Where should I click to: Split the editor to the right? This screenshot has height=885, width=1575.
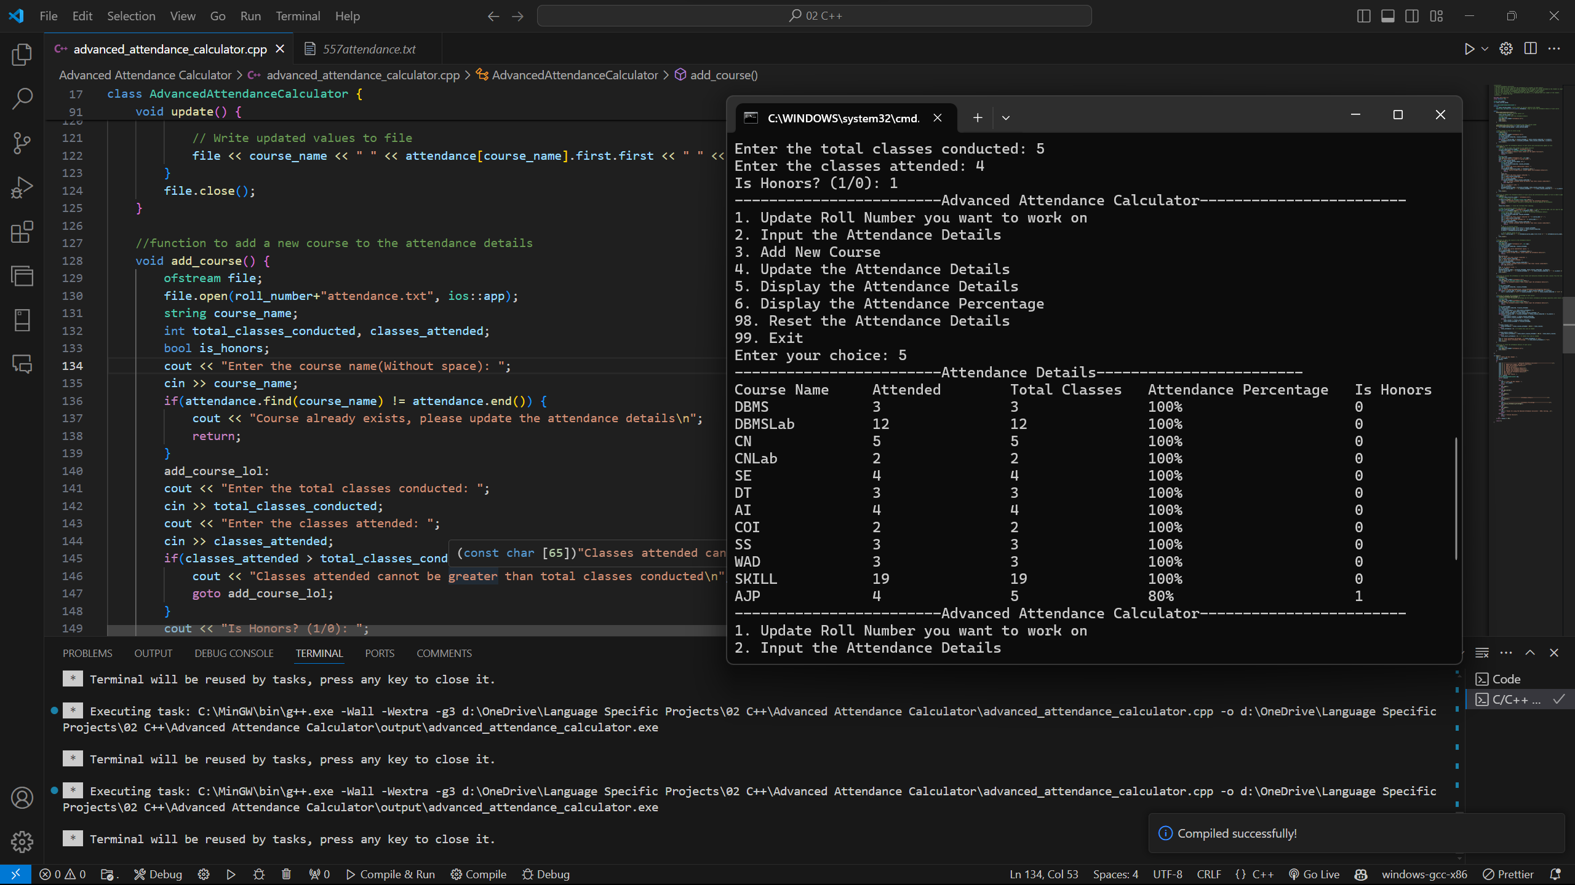coord(1531,49)
